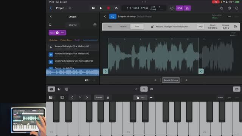Viewport: 242px width, 136px height.
Task: Open loop preview more options ellipsis
Action: 94,80
